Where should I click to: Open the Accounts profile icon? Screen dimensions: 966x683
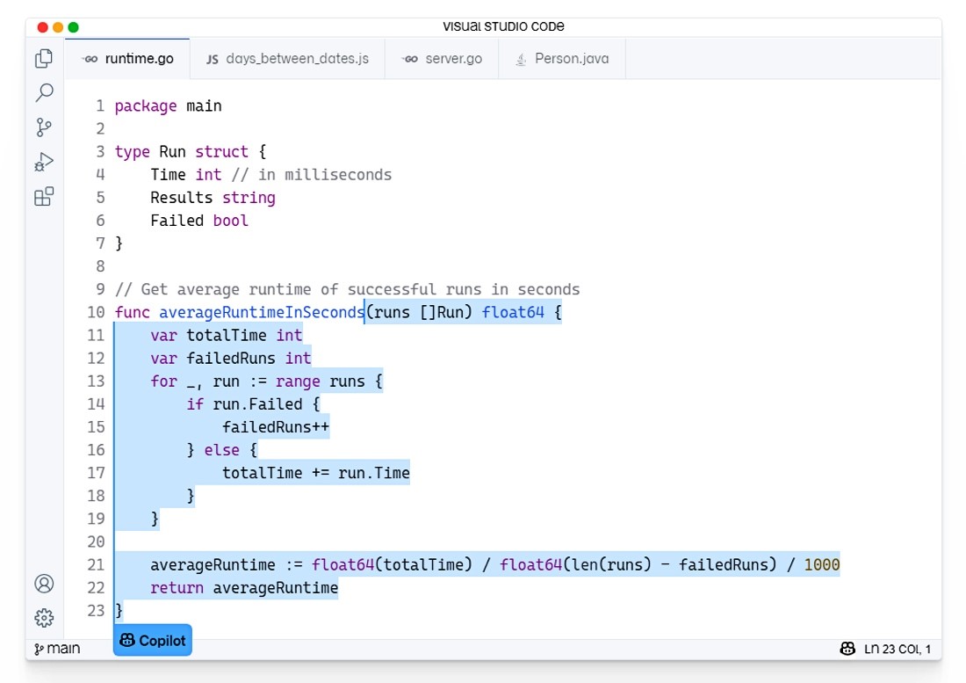(x=44, y=583)
